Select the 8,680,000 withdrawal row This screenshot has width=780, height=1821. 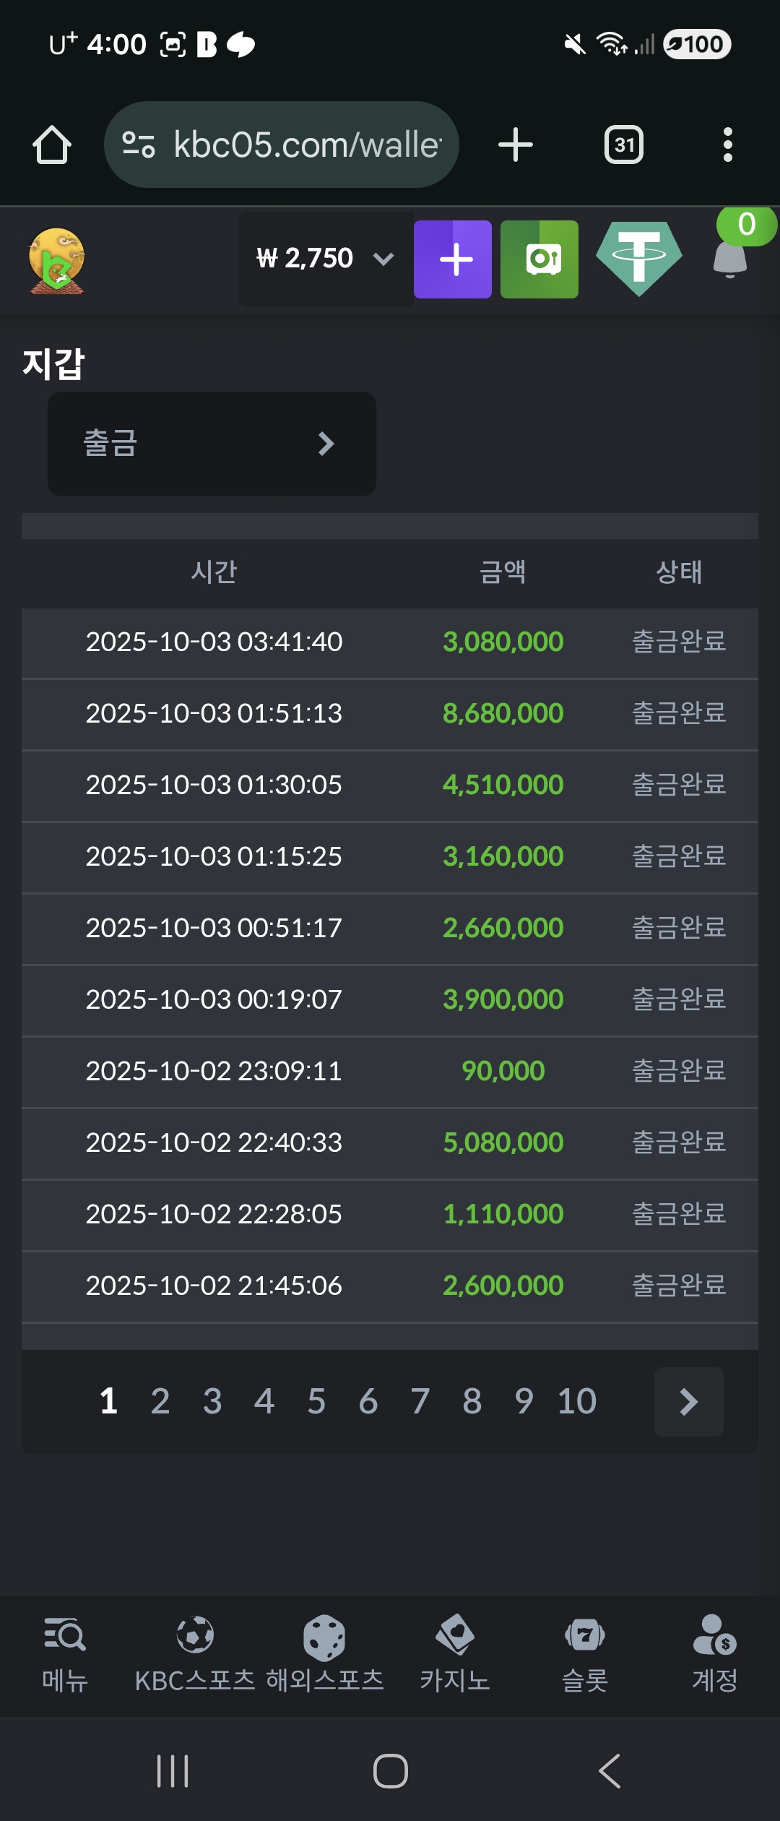point(390,714)
